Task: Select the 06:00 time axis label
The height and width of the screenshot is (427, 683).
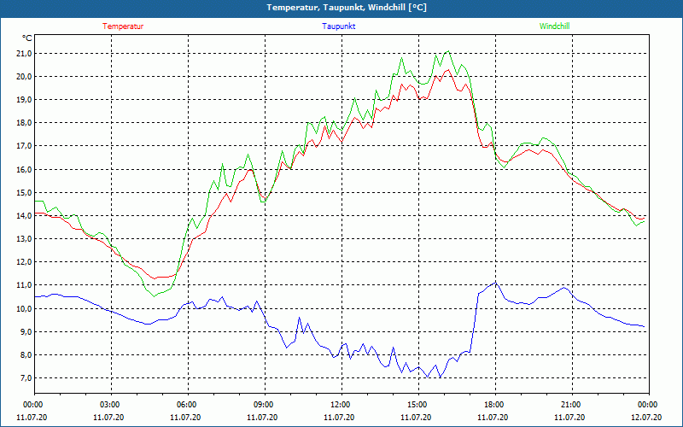Action: coord(187,405)
